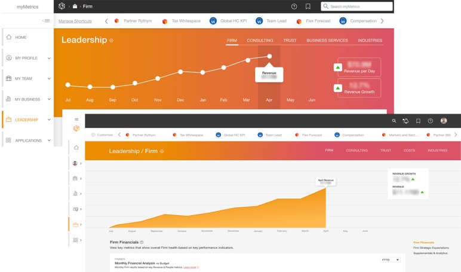Open Global HC KPI shortcut in Leadership window

[x=229, y=21]
